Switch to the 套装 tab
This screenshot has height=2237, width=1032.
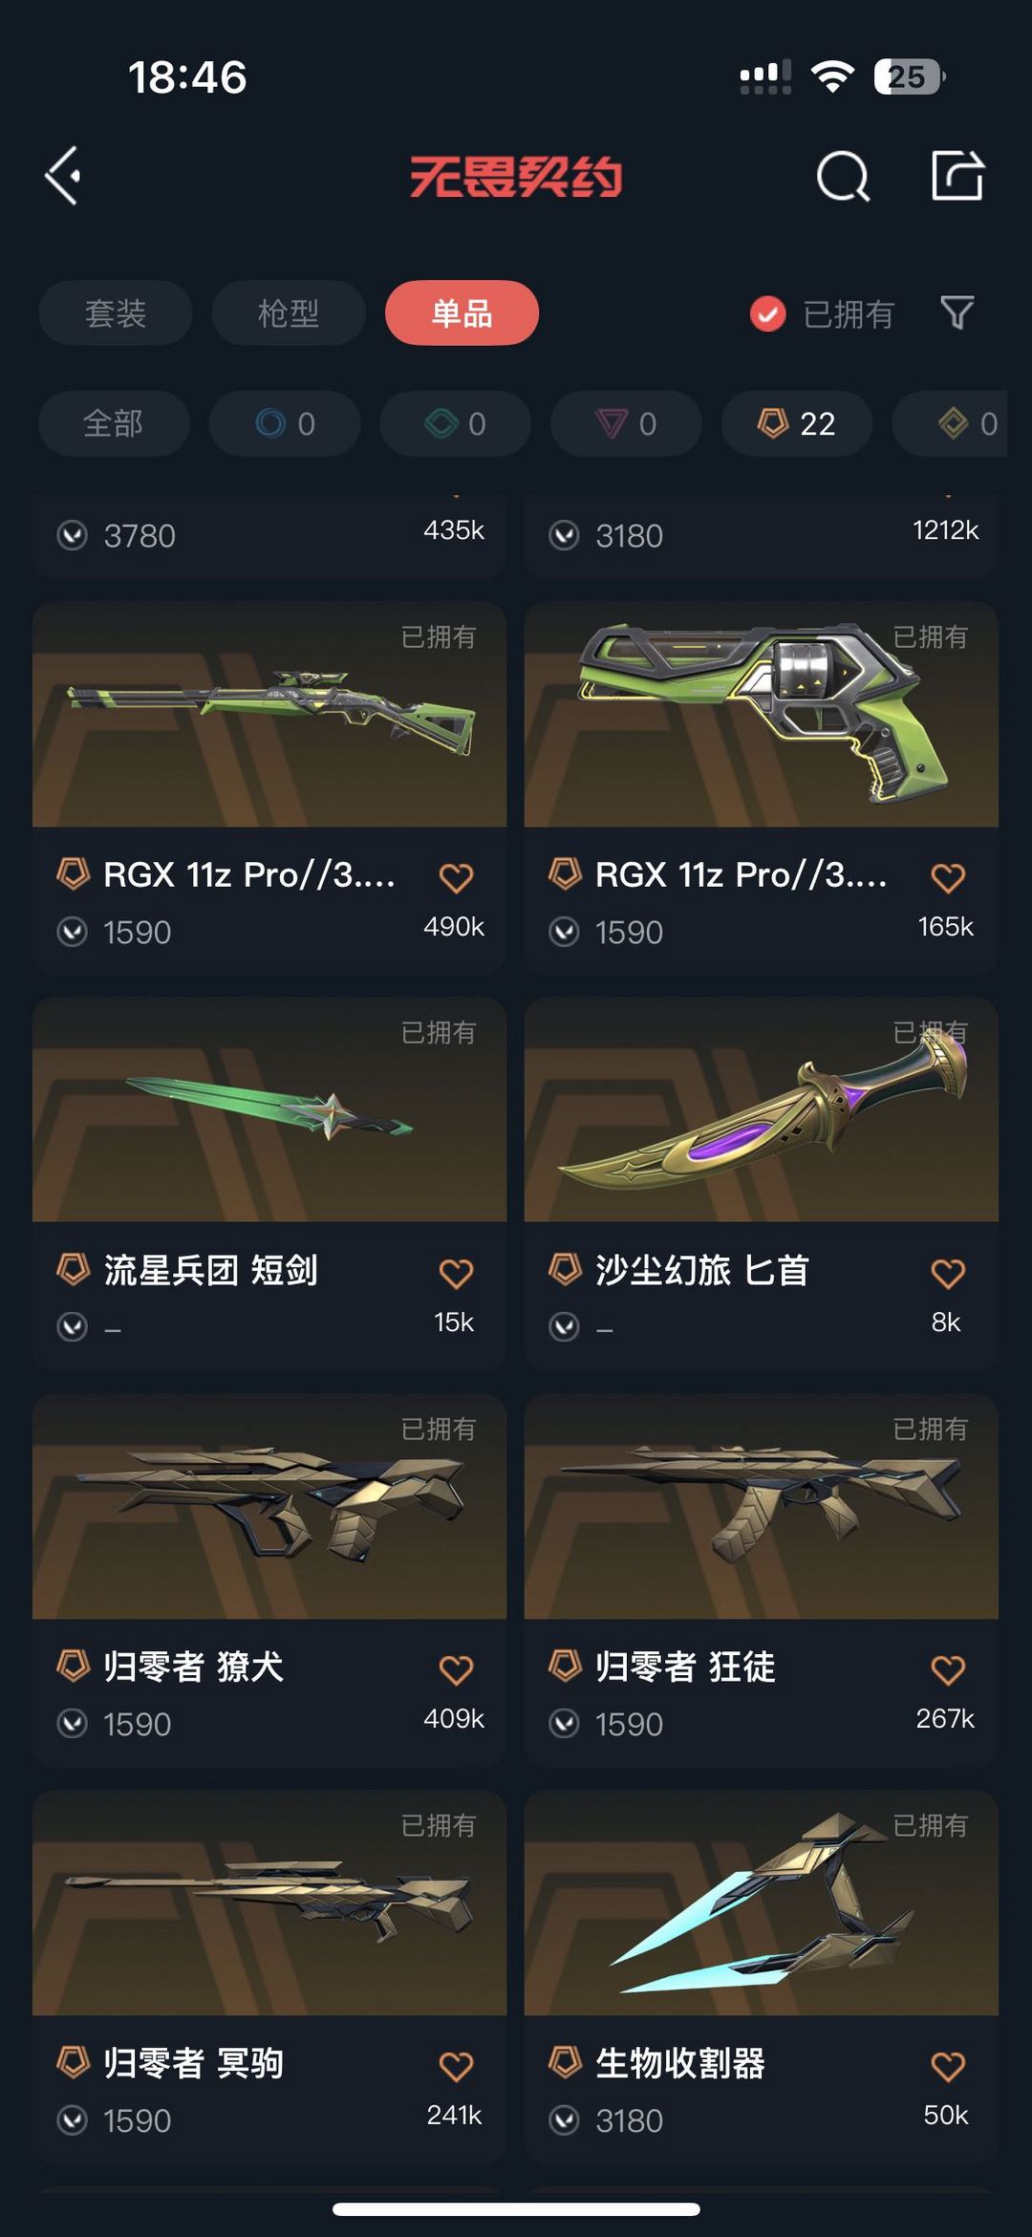pyautogui.click(x=116, y=312)
